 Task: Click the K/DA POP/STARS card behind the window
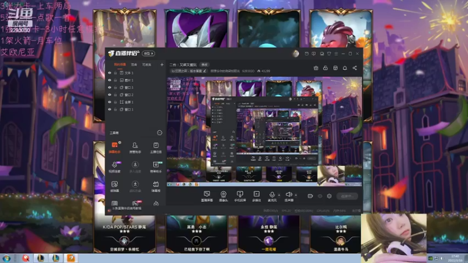[125, 234]
